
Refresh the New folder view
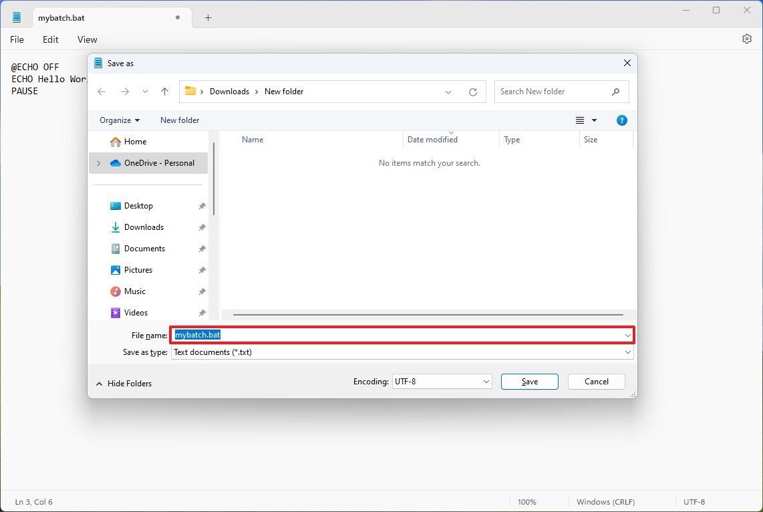[473, 91]
